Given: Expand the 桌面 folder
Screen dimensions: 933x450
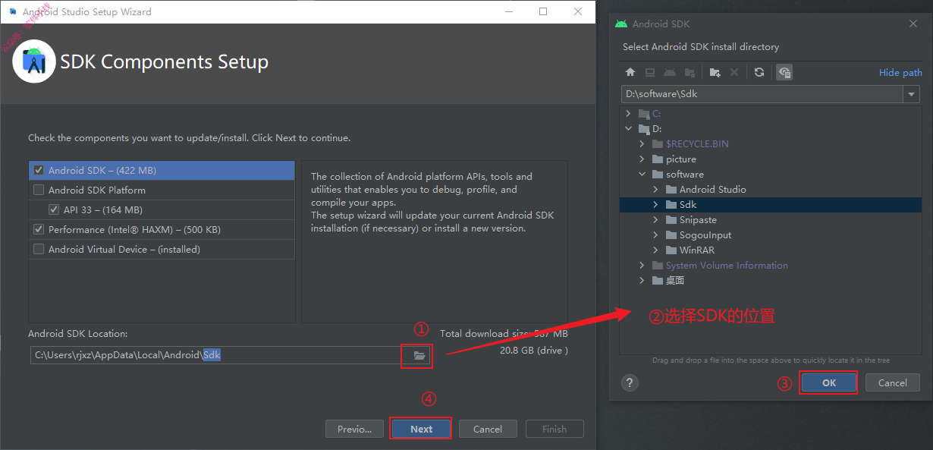Looking at the screenshot, I should click(x=642, y=281).
